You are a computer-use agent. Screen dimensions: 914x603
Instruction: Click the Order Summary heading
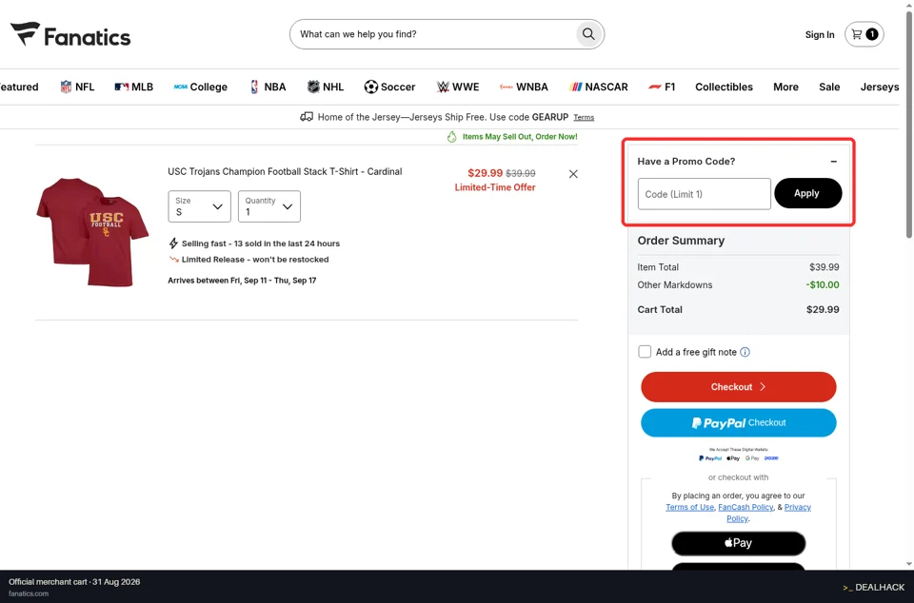pos(681,241)
